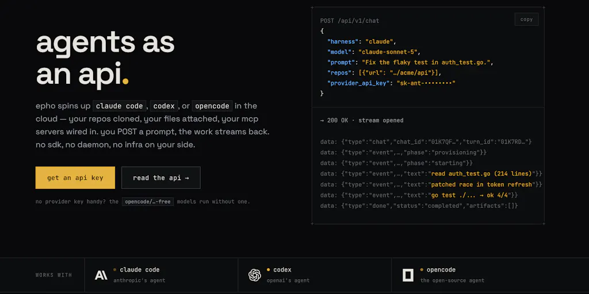Click "patched race in token refresh" event text
This screenshot has height=294, width=589.
pyautogui.click(x=481, y=184)
